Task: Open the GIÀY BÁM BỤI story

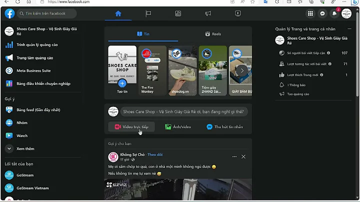Action: (240, 70)
